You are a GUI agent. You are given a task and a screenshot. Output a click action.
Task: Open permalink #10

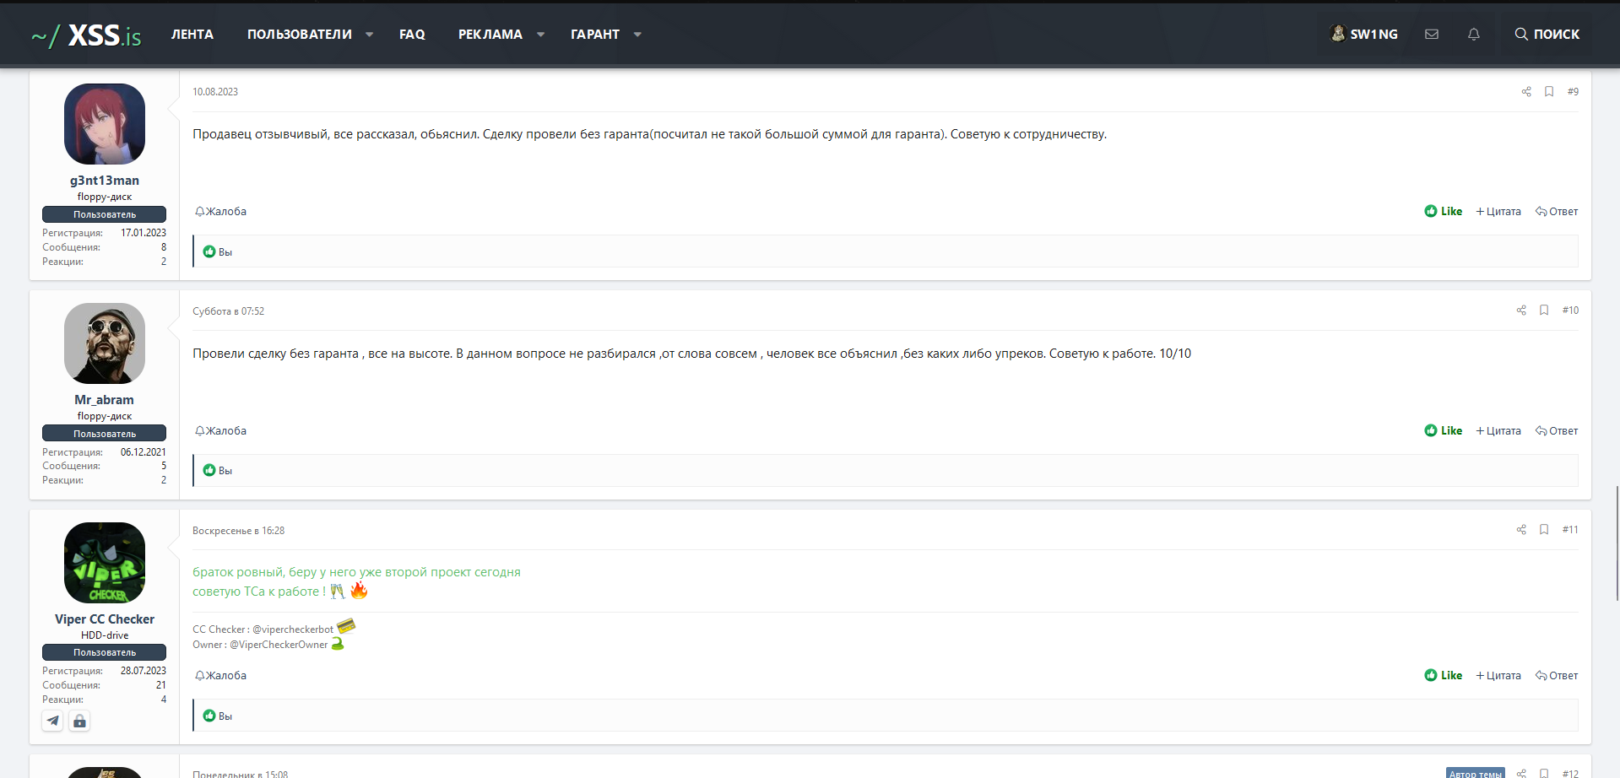click(x=1570, y=311)
